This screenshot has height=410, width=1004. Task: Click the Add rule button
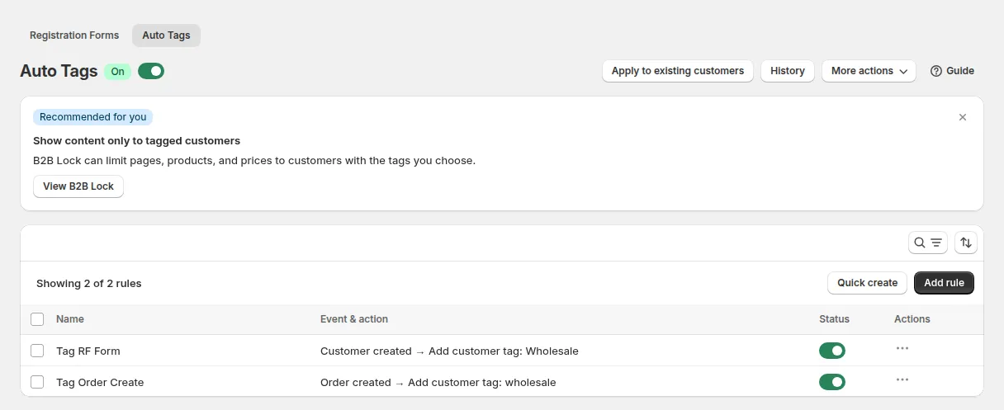[945, 283]
